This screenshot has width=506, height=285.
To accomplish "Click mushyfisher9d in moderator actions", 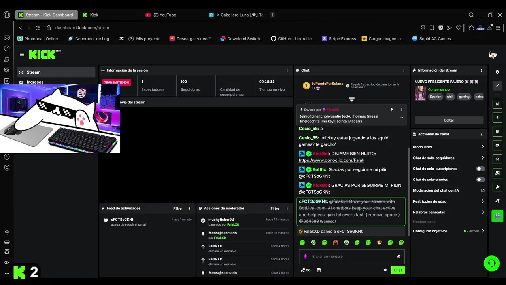I will click(221, 220).
